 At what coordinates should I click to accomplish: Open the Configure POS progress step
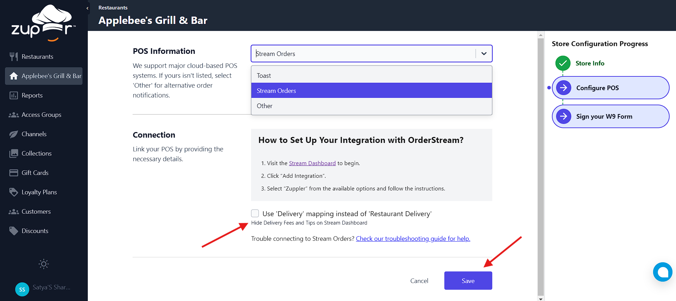click(x=611, y=88)
